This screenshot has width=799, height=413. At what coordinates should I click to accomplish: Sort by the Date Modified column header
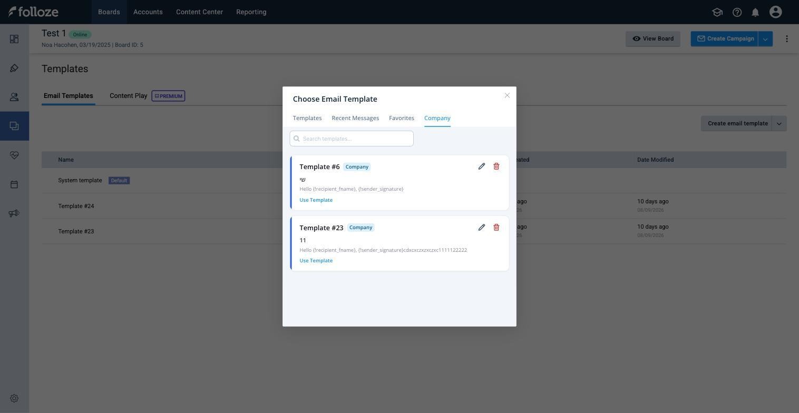656,160
